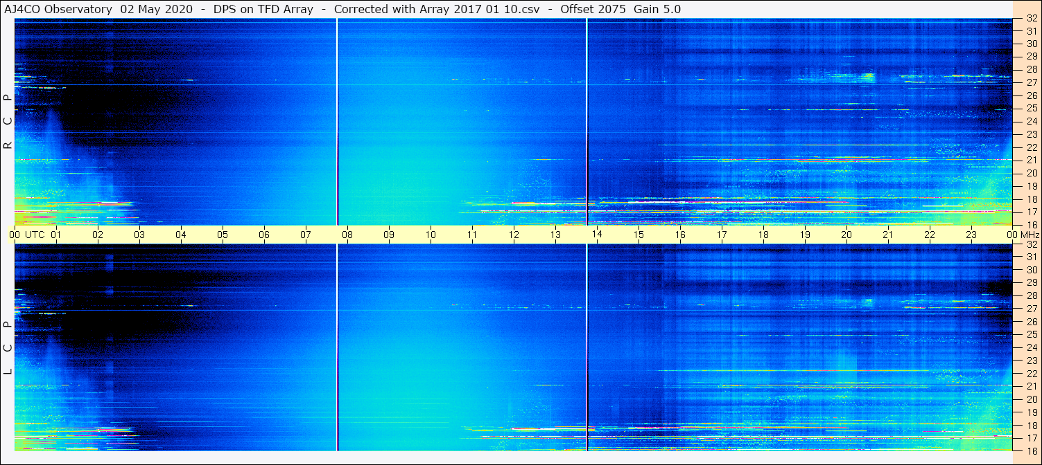1042x465 pixels.
Task: Select the 17 MHz tick of LCP panel
Action: [1031, 438]
